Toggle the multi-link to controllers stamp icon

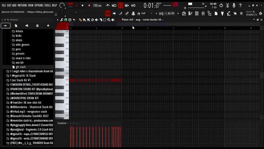(133, 13)
